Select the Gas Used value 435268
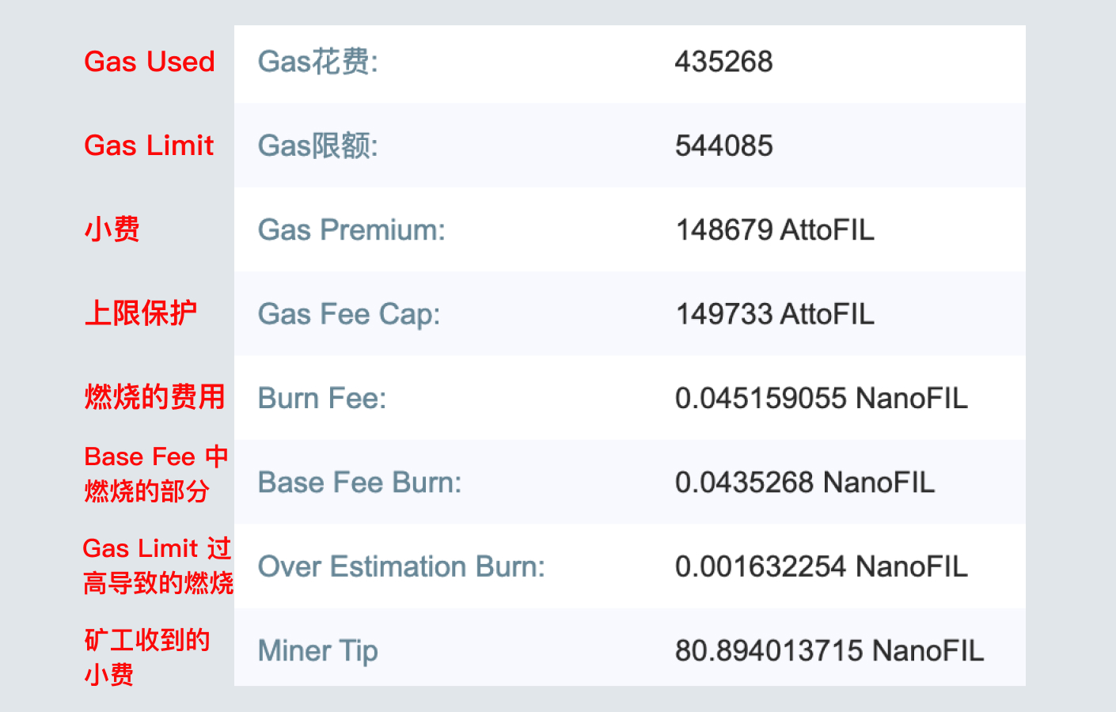 click(x=723, y=62)
